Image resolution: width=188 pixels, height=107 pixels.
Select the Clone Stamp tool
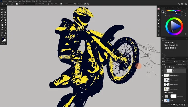pyautogui.click(x=5, y=20)
